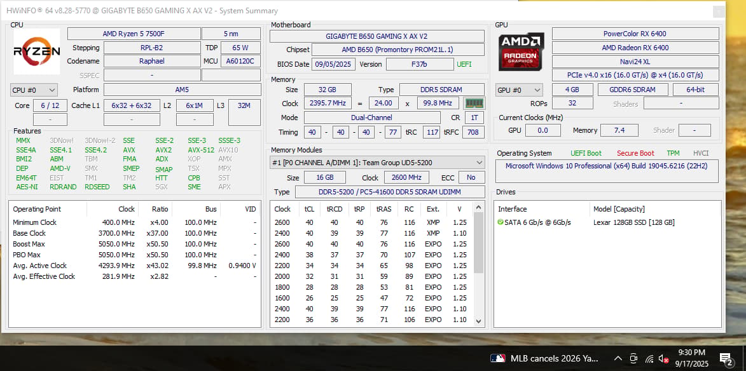Click the Windows 10 Professional build text
This screenshot has width=746, height=371.
click(606, 166)
